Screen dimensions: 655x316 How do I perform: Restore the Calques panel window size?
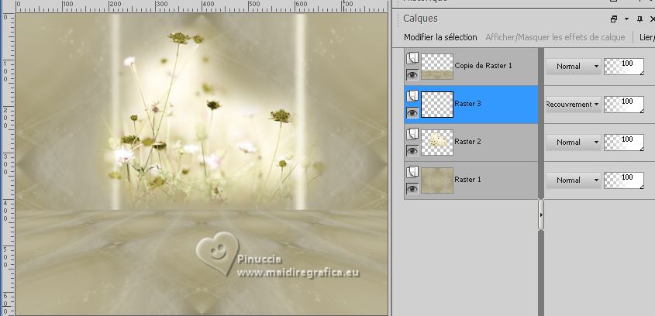tap(614, 19)
